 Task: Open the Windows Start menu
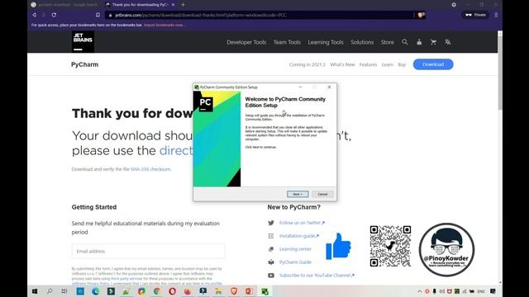click(x=35, y=291)
